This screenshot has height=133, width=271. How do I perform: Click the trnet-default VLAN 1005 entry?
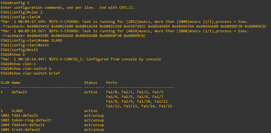pos(52,129)
